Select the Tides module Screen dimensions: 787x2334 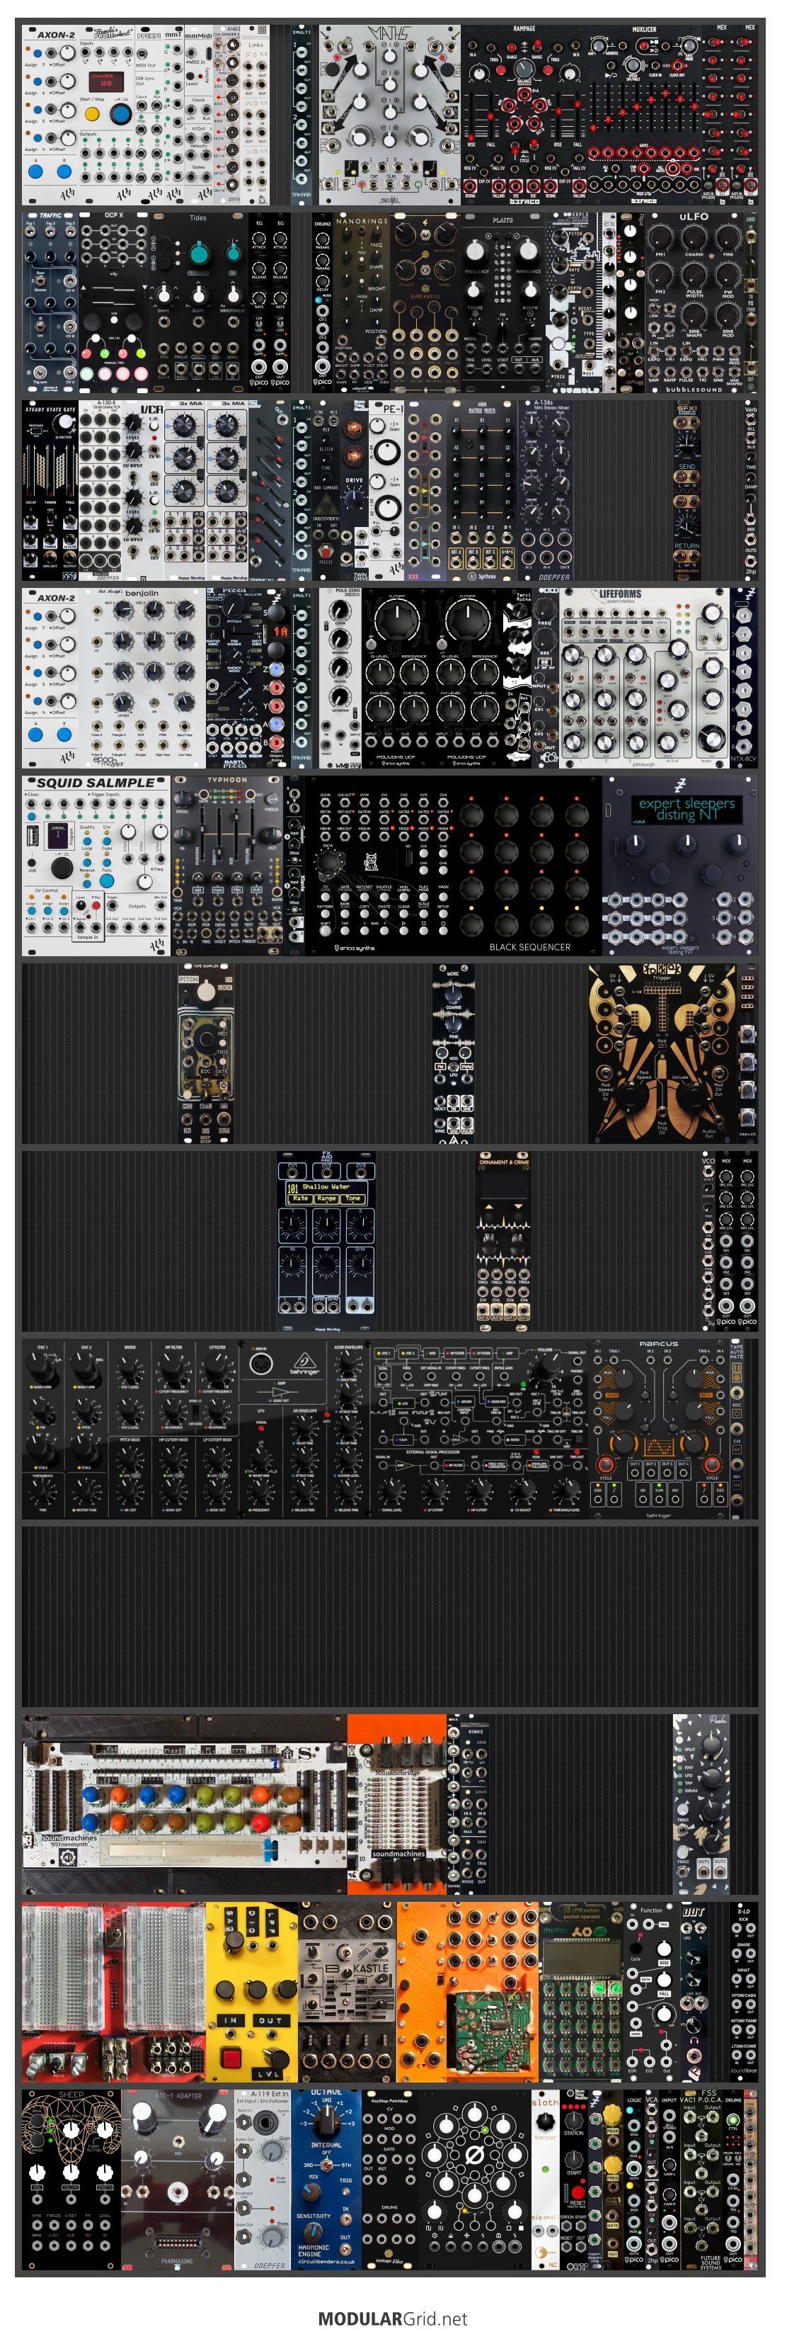[x=200, y=302]
